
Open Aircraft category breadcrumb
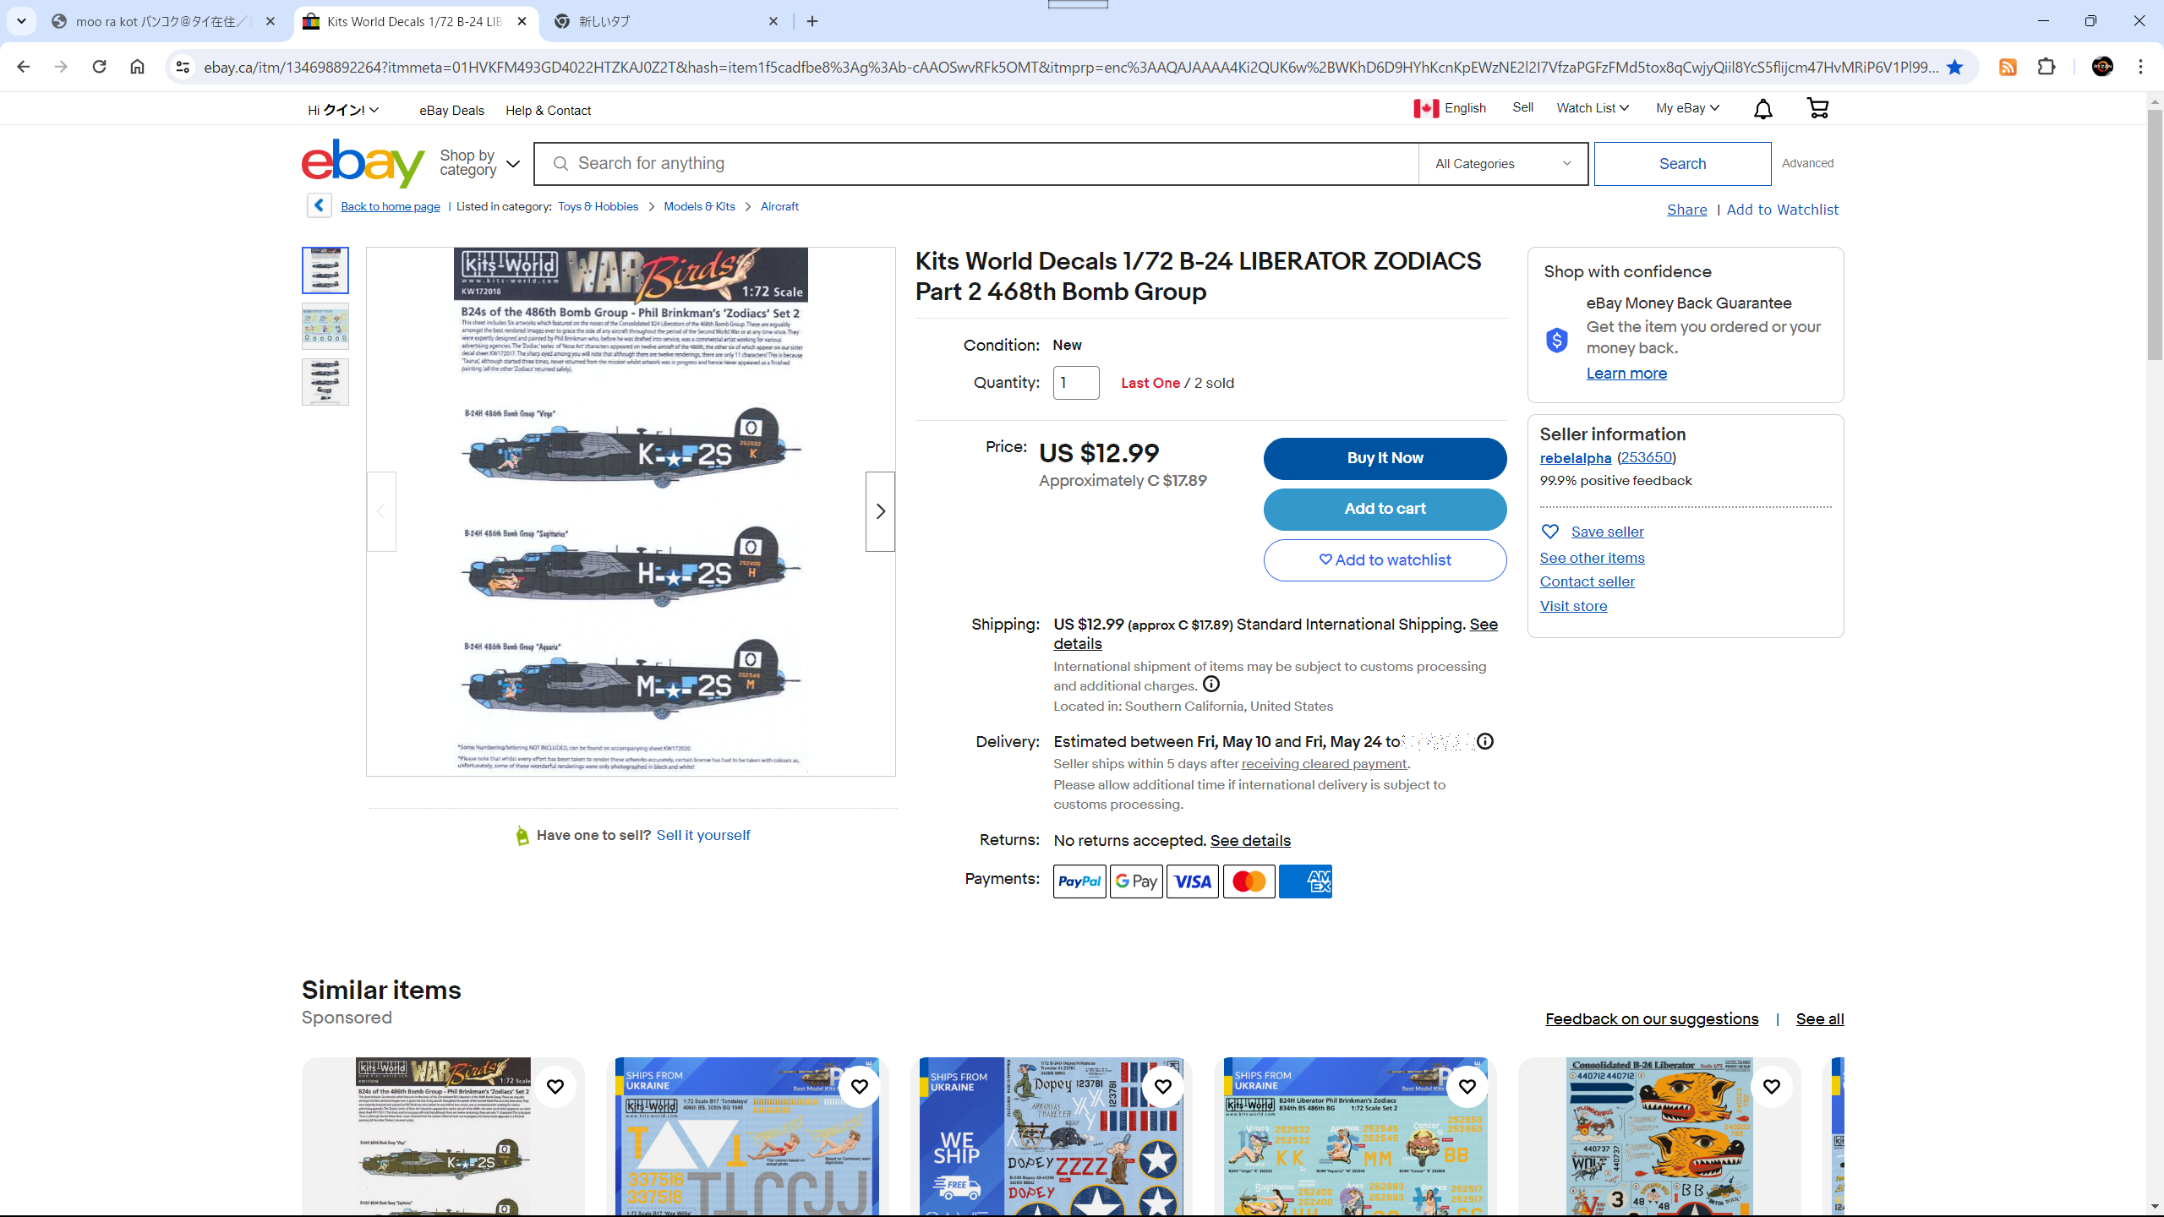(779, 206)
